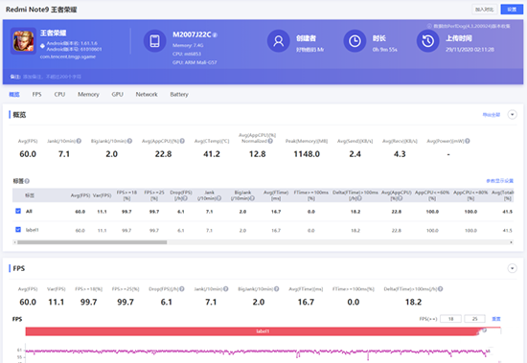Click the help icon beside overview Avg(AppCPU)[%]
This screenshot has width=527, height=363.
click(182, 141)
